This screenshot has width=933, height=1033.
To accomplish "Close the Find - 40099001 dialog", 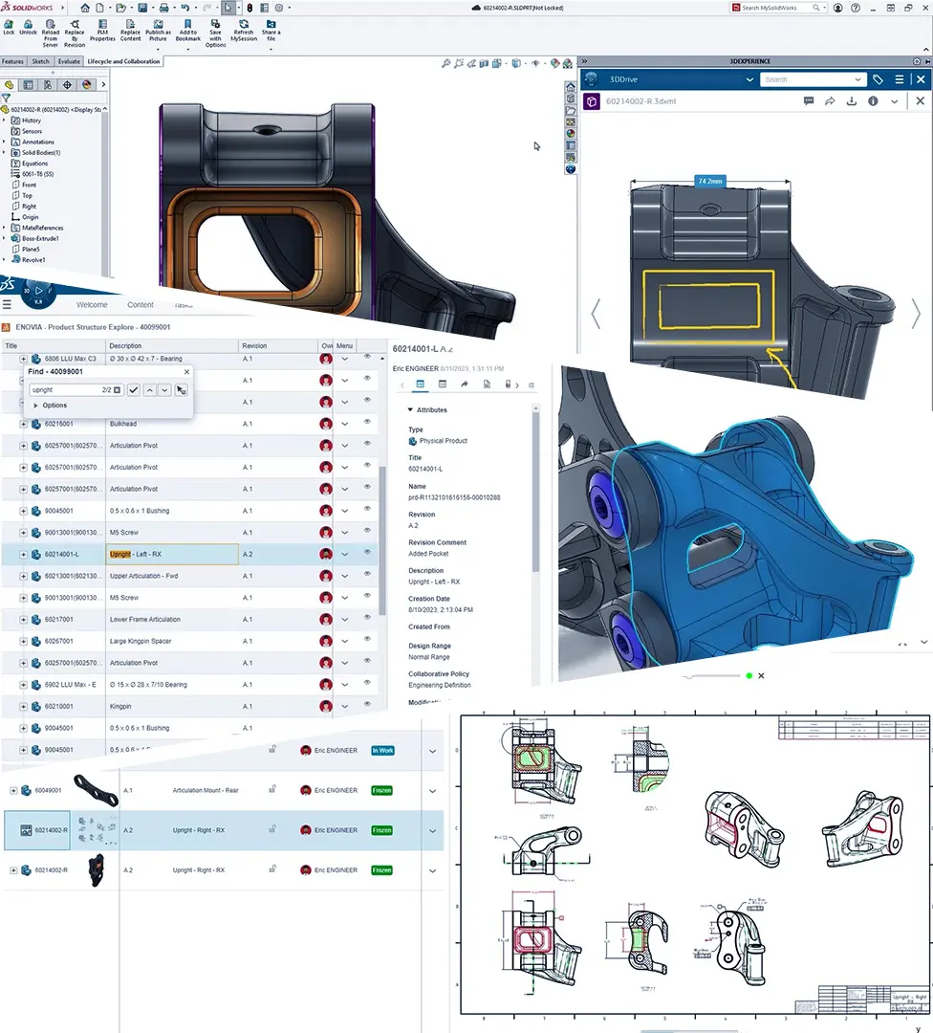I will click(x=186, y=371).
